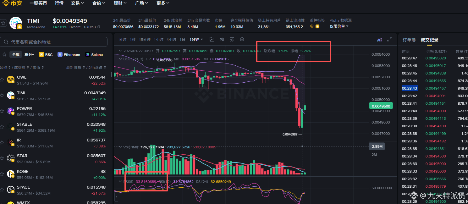Switch chart interval to 1小时
This screenshot has height=204, width=468.
(158, 39)
